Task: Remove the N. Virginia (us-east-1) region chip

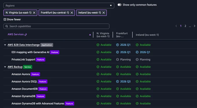Action: (34, 13)
